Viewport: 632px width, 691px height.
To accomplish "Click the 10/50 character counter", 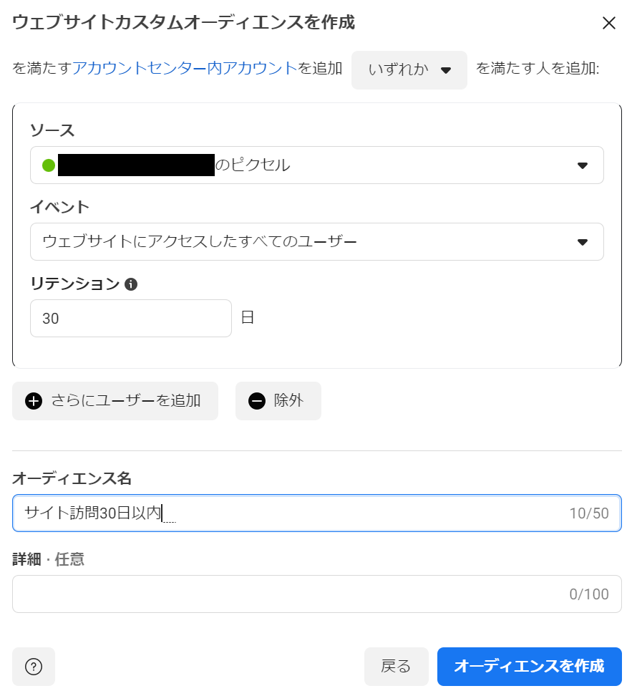I will (589, 513).
